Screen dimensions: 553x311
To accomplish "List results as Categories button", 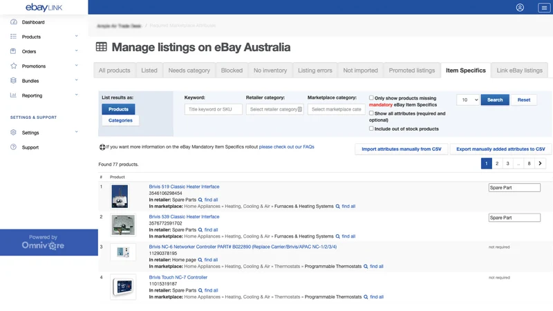I will tap(120, 120).
